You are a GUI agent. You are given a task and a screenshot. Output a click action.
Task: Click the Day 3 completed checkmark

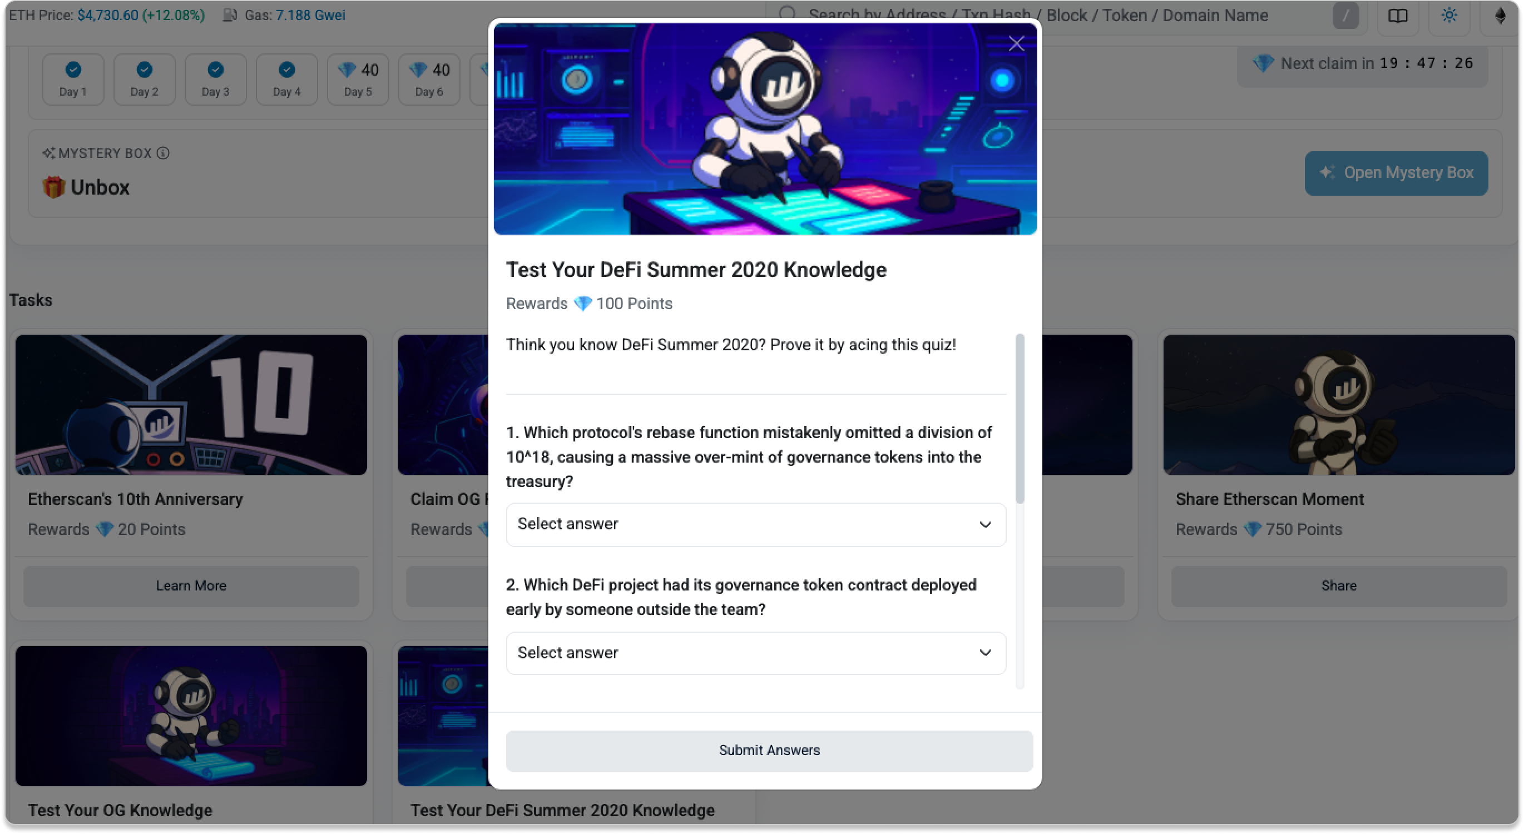[215, 70]
